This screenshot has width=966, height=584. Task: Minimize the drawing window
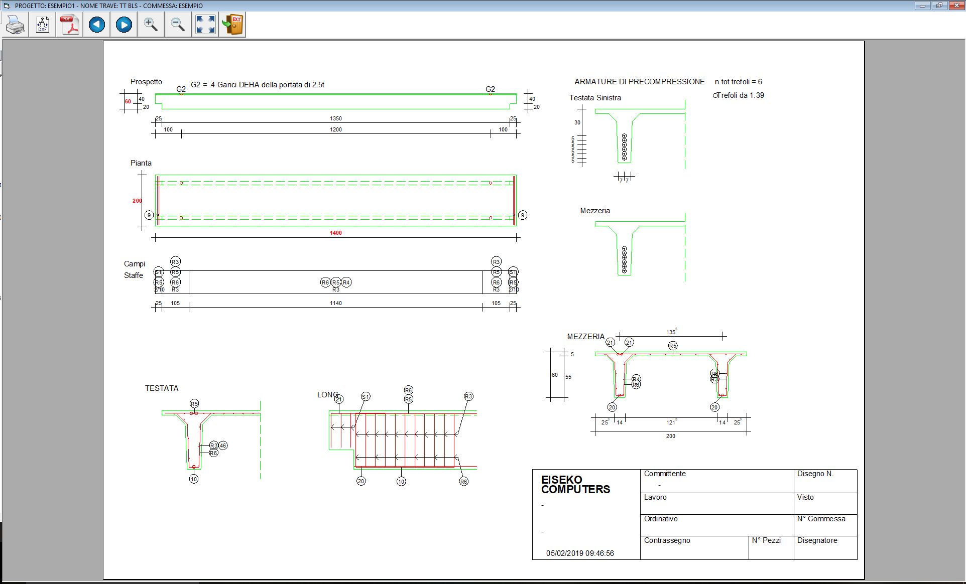pos(923,6)
